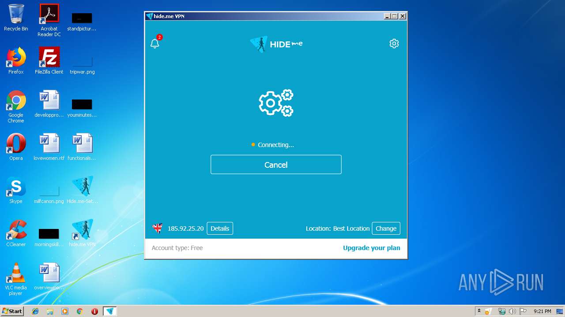The height and width of the screenshot is (317, 565).
Task: Launch Internet Explorer from the taskbar
Action: 35,311
